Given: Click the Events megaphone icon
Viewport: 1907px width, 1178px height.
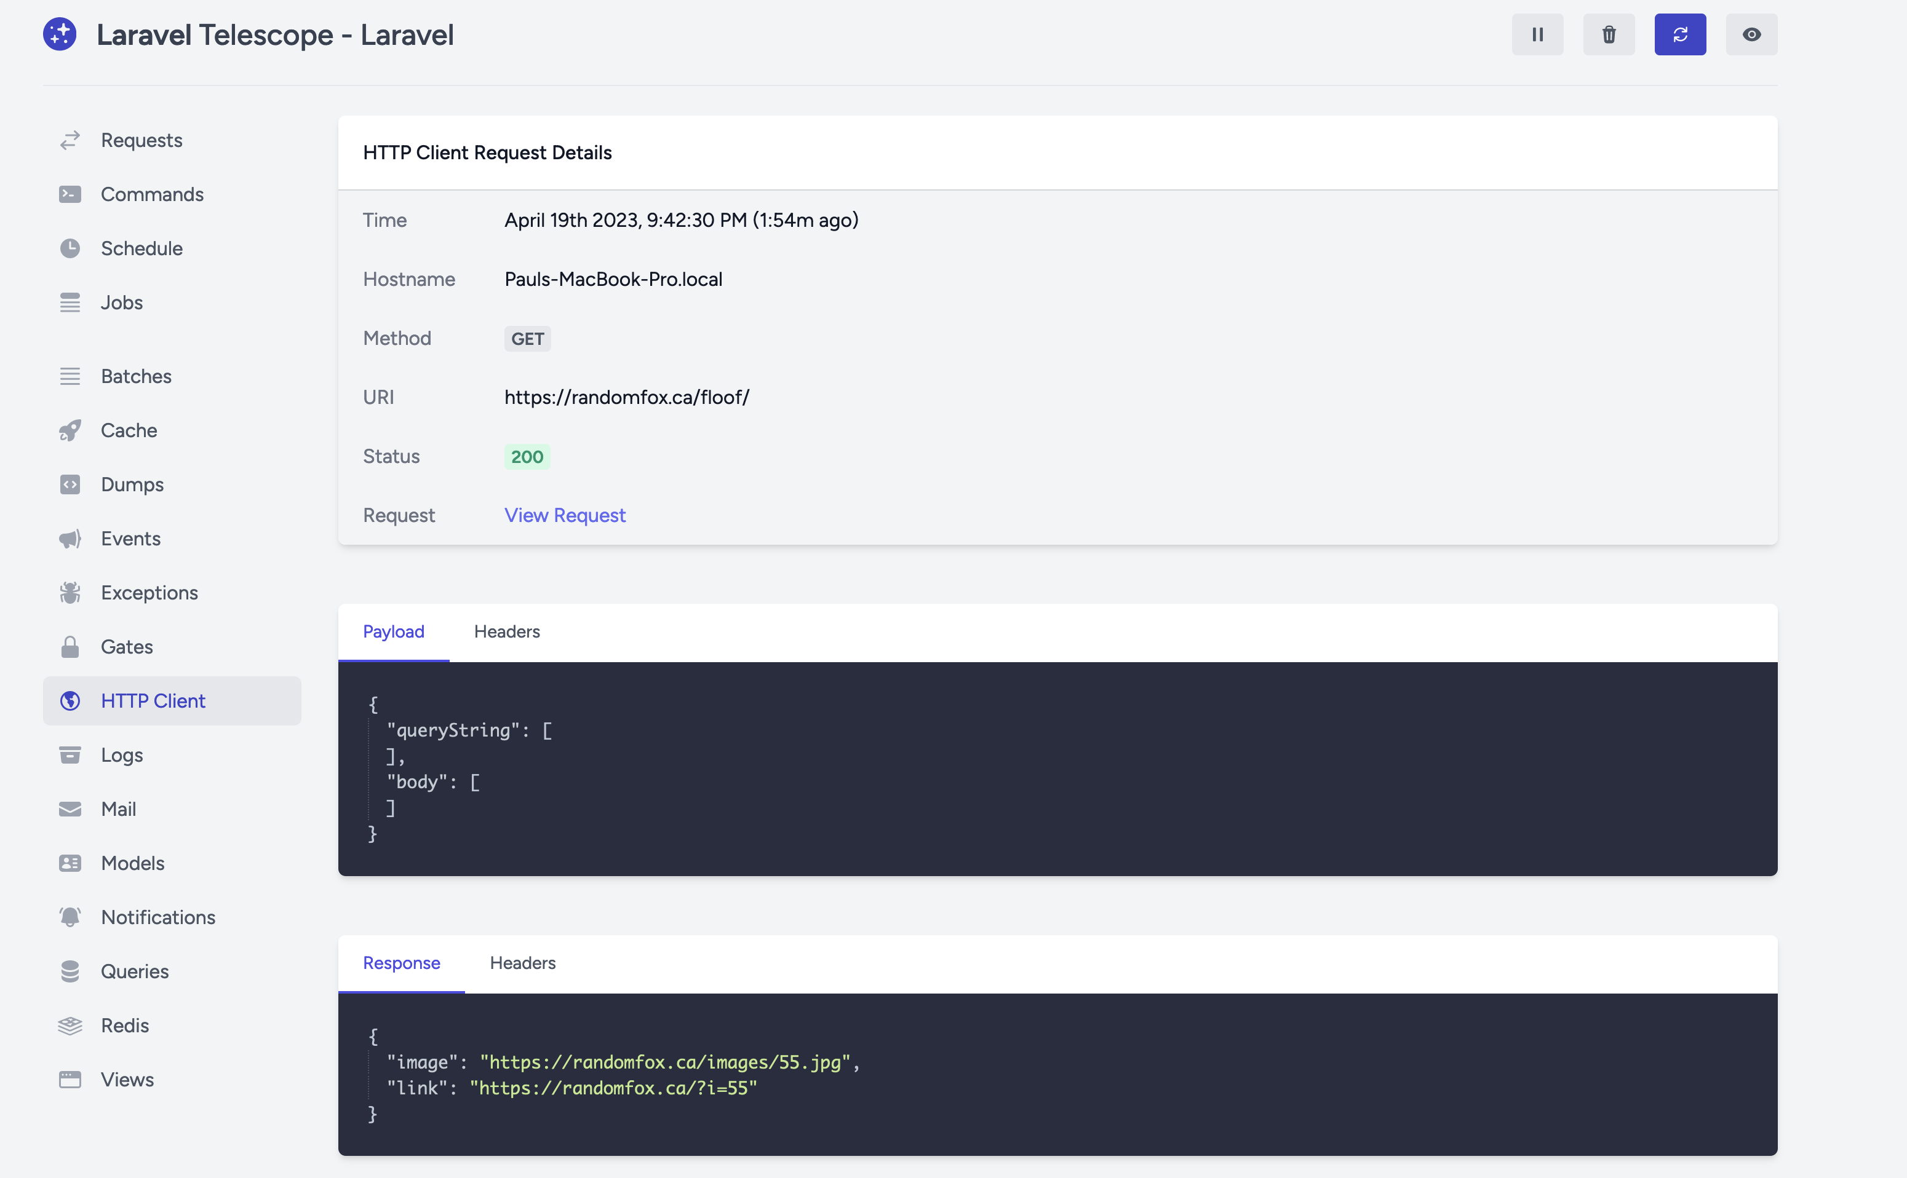Looking at the screenshot, I should (70, 539).
